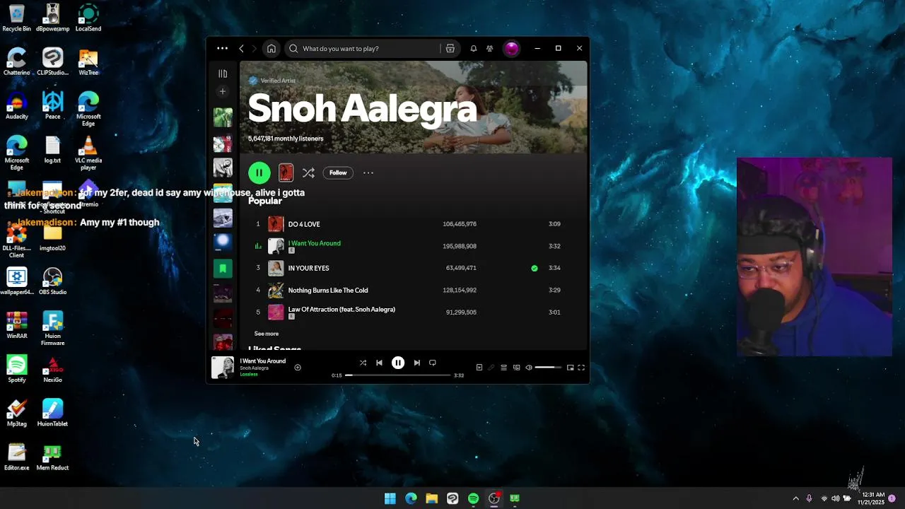
Task: Enable shuffle for the Snoh Aalegra page
Action: (308, 172)
